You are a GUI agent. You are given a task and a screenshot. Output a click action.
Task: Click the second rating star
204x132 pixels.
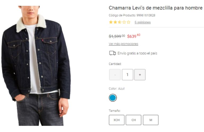point(115,22)
